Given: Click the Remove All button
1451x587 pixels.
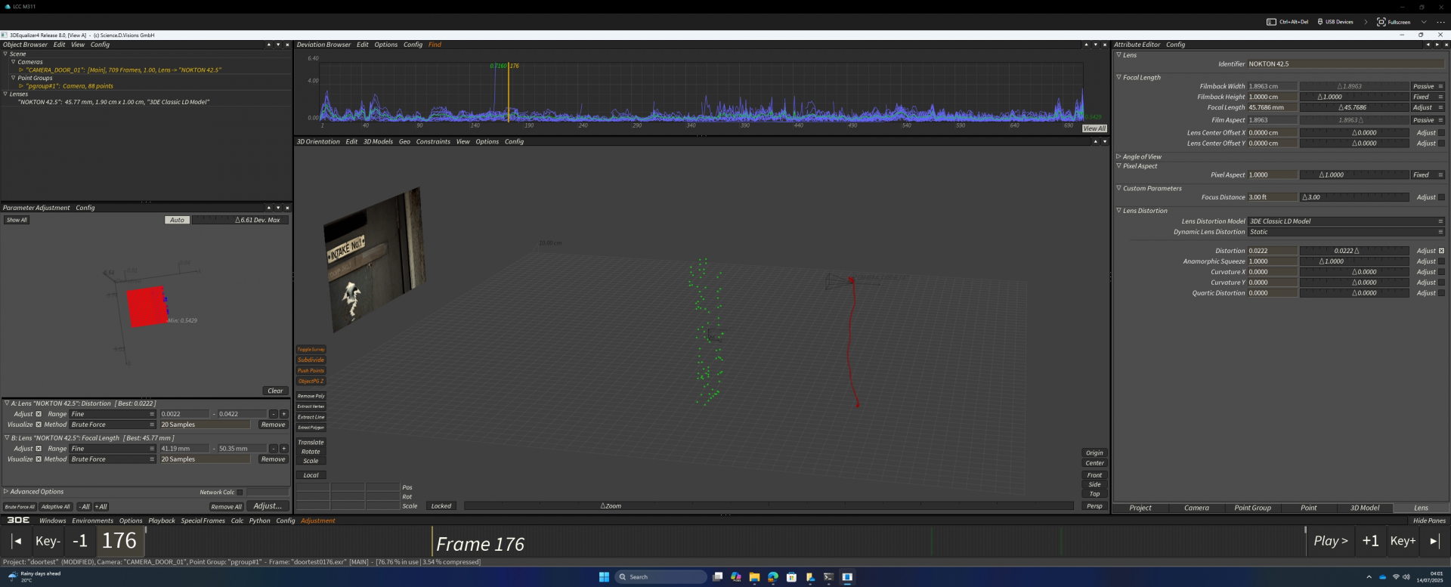Looking at the screenshot, I should tap(226, 507).
